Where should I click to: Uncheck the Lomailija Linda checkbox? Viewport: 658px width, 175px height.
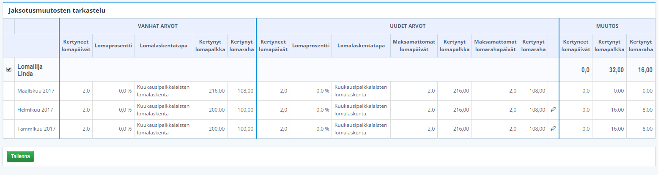click(x=9, y=69)
